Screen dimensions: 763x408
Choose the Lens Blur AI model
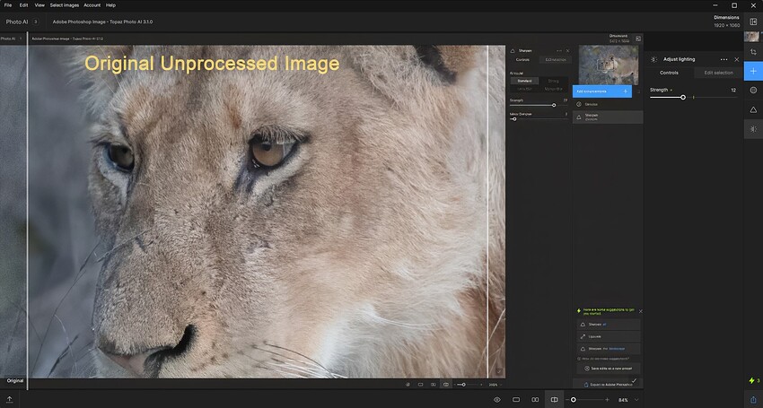[x=524, y=89]
